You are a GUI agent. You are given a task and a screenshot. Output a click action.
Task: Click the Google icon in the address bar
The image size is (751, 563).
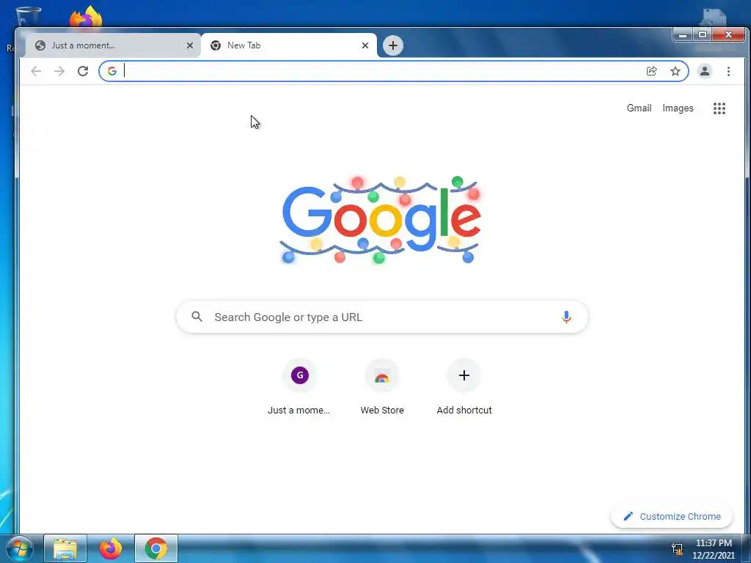point(112,71)
